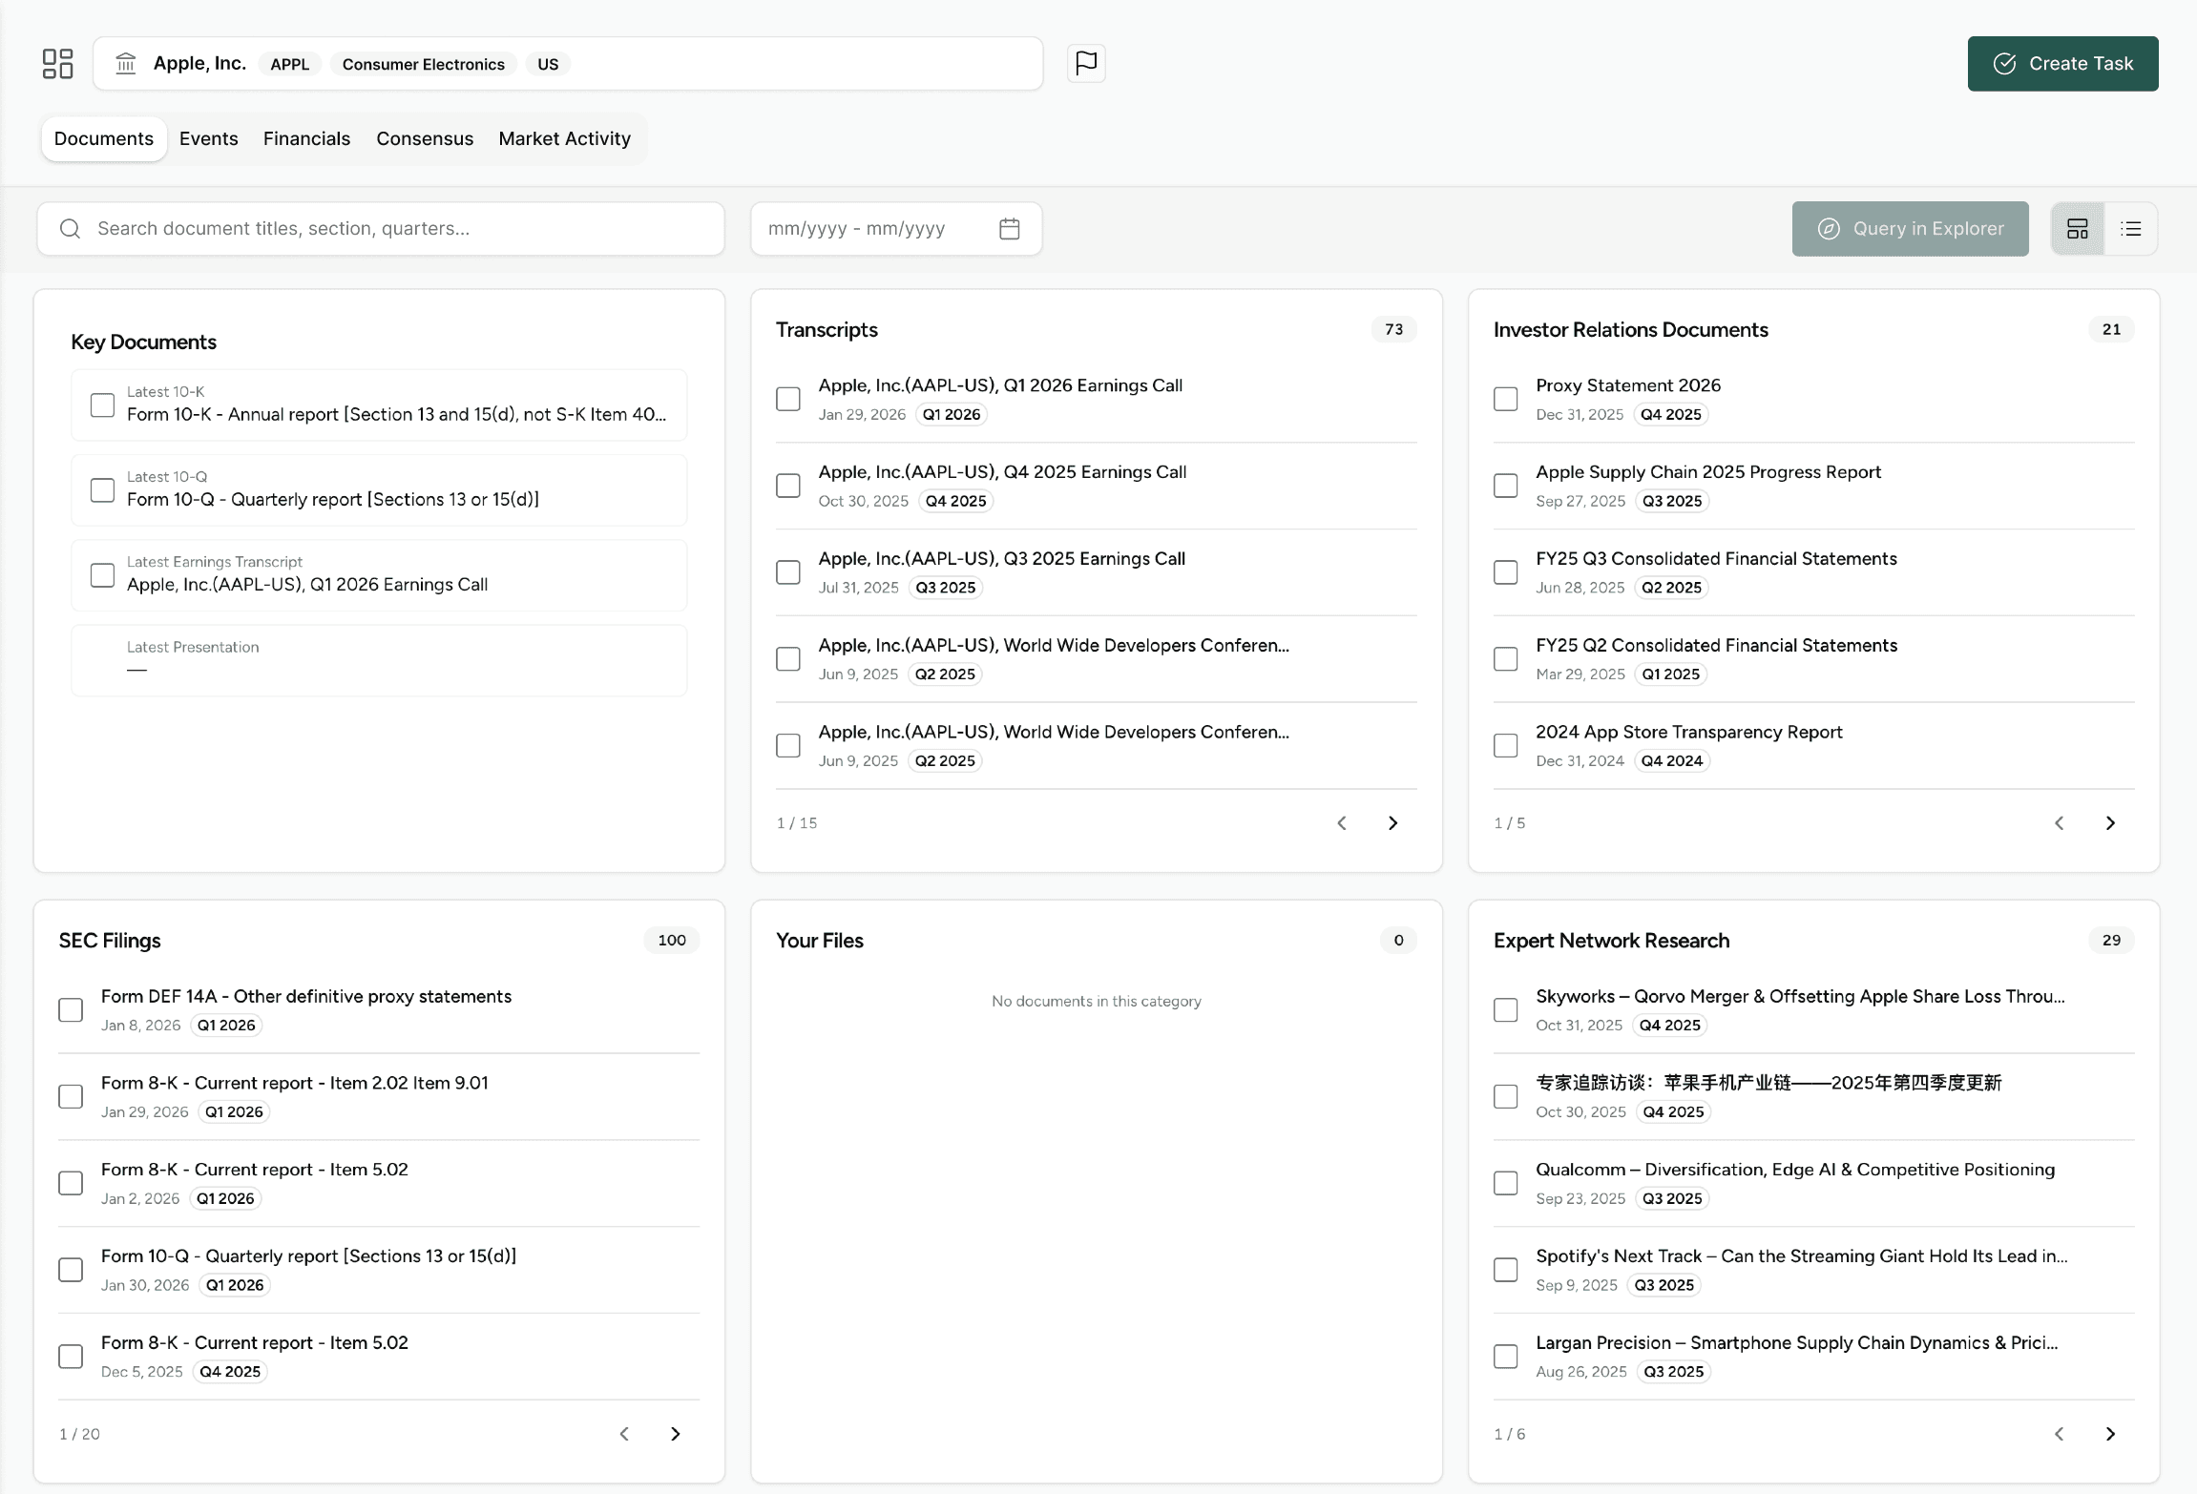This screenshot has height=1494, width=2197.
Task: Go to previous Expert Network Research page
Action: (x=2060, y=1434)
